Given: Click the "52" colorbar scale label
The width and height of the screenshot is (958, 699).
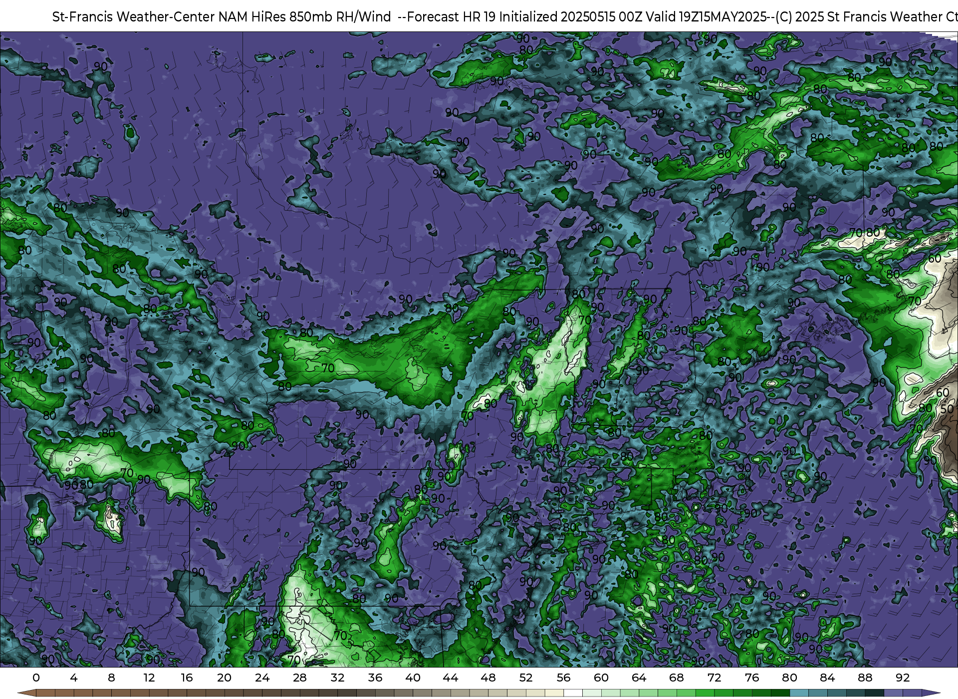Looking at the screenshot, I should pyautogui.click(x=526, y=678).
